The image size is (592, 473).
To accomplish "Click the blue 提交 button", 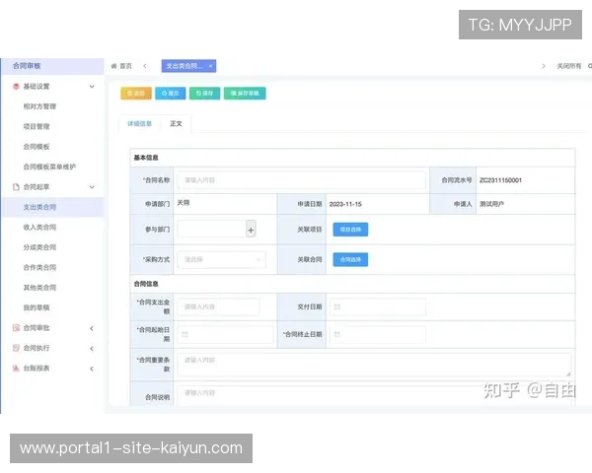I will [x=171, y=94].
